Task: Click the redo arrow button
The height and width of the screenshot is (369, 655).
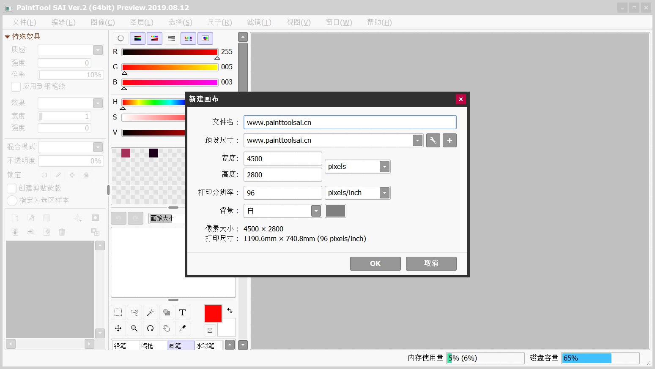Action: click(135, 218)
